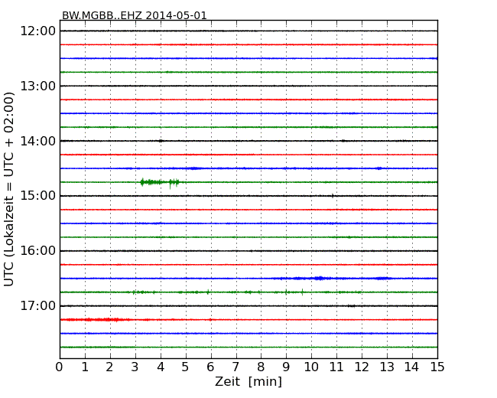Click the x-axis tick label 10
The image size is (497, 398).
[311, 367]
